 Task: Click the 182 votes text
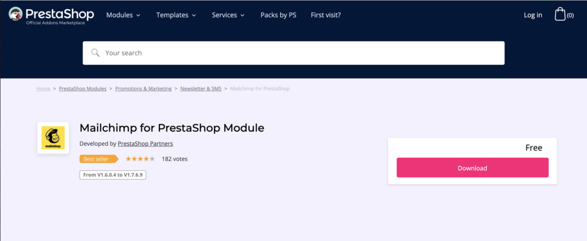coord(174,159)
